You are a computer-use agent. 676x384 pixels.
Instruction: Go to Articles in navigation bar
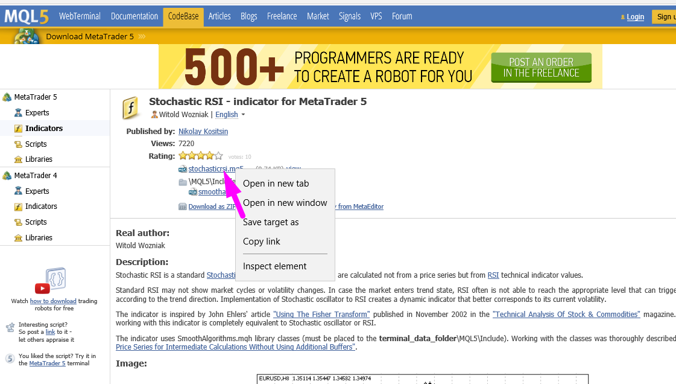pos(220,16)
